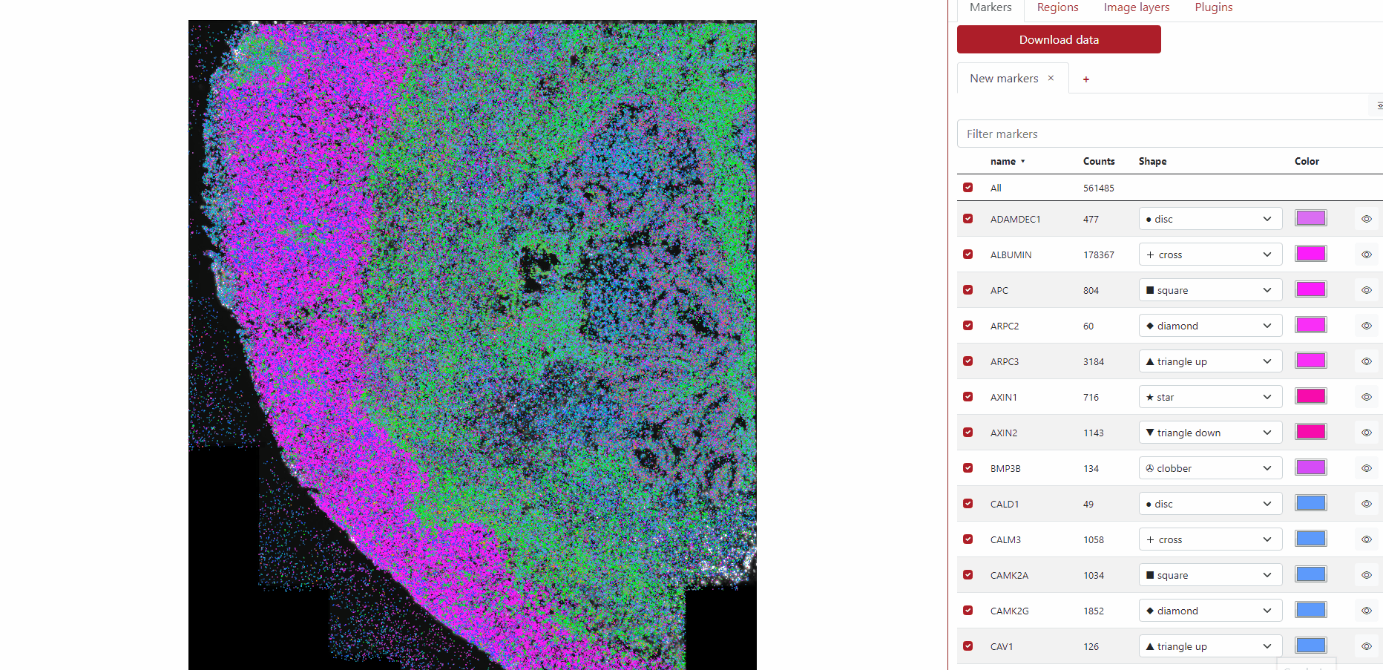Uncheck the All markers checkbox
This screenshot has height=670, width=1383.
(x=968, y=188)
